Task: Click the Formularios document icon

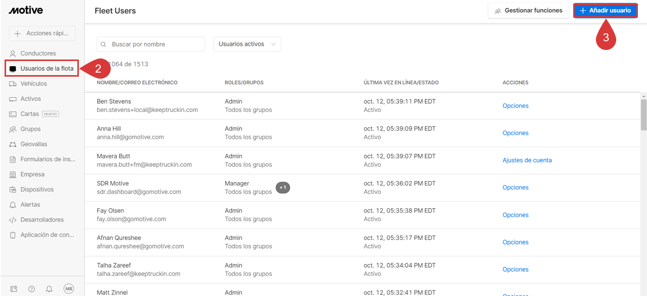Action: [13, 159]
